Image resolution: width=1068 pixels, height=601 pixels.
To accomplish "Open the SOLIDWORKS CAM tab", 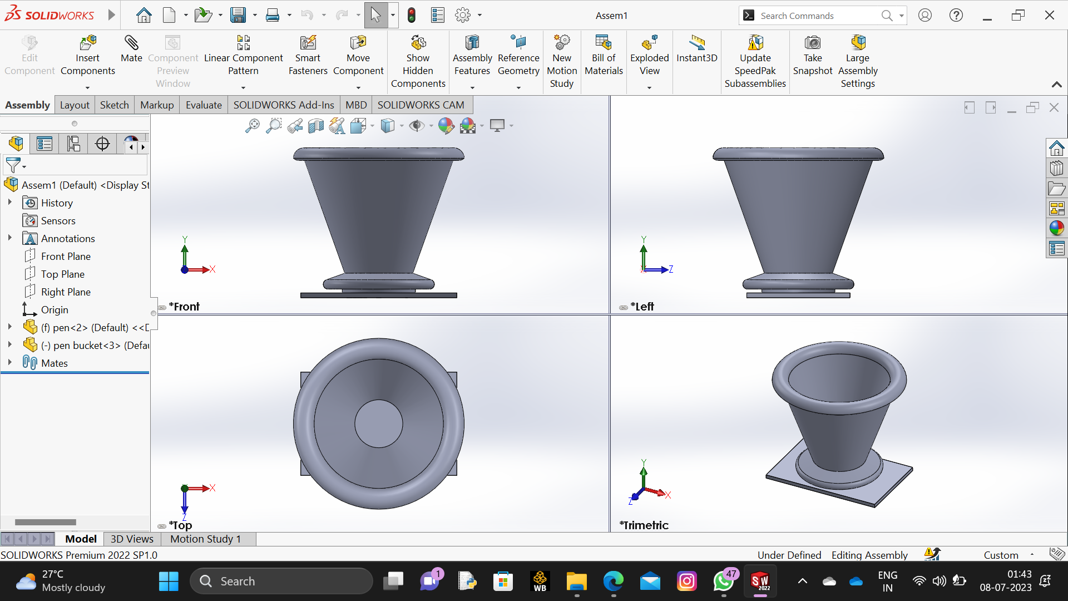I will point(421,105).
